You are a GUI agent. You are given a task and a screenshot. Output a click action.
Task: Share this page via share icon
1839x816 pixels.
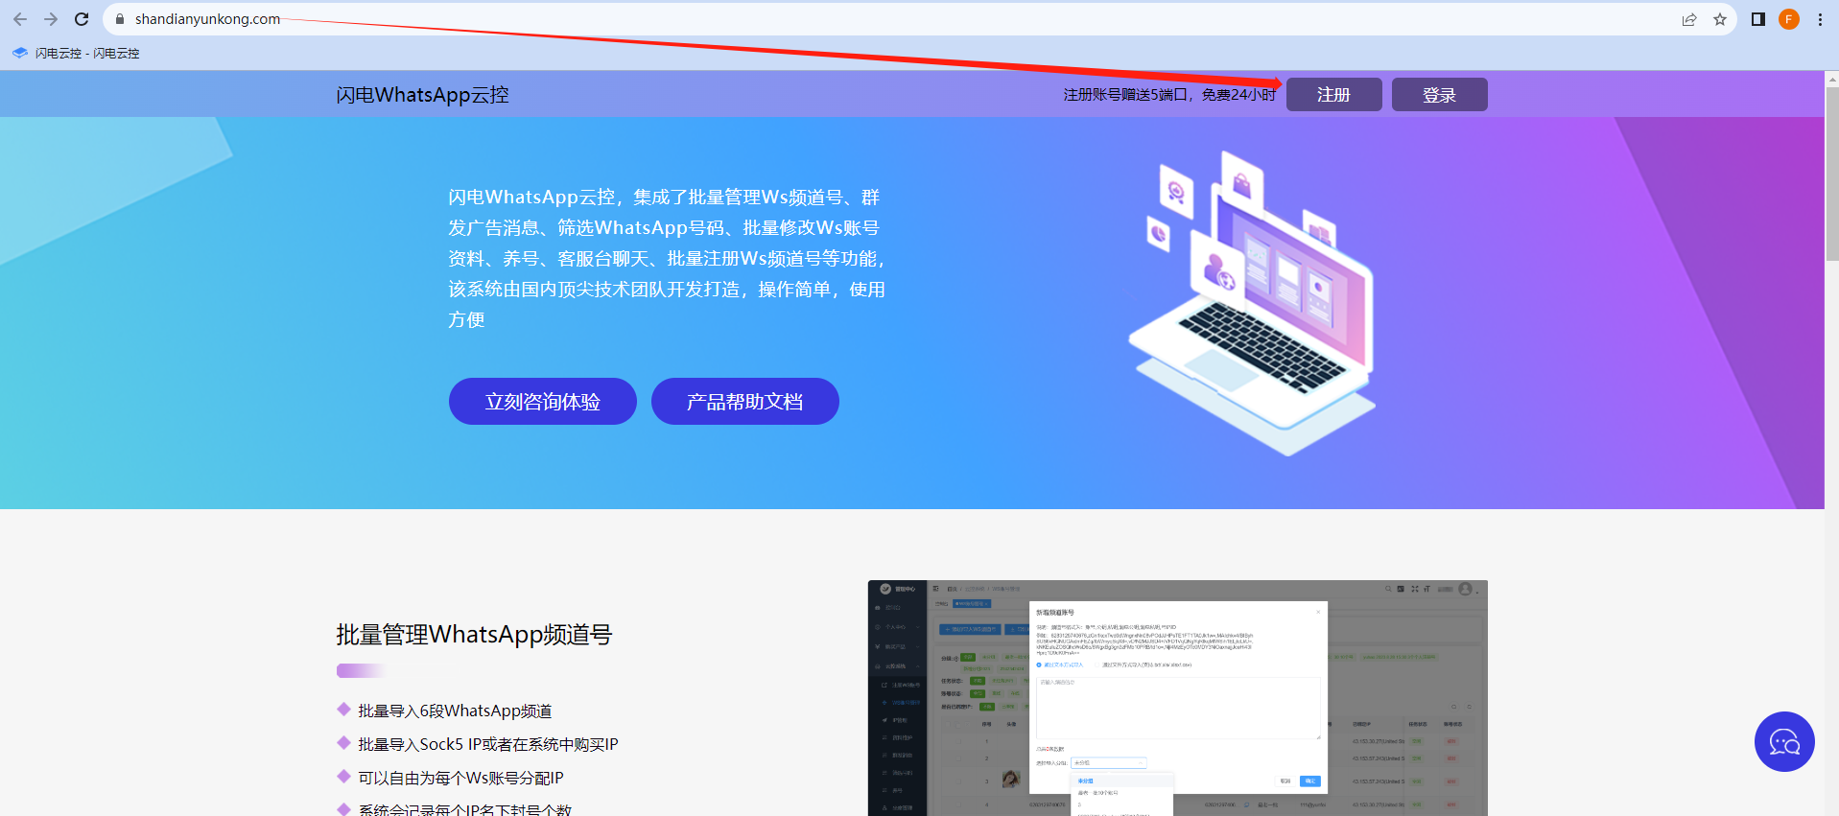(1689, 19)
